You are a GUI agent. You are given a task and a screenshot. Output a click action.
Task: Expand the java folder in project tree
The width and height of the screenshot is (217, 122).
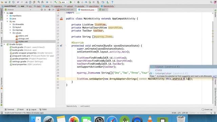coord(7,19)
